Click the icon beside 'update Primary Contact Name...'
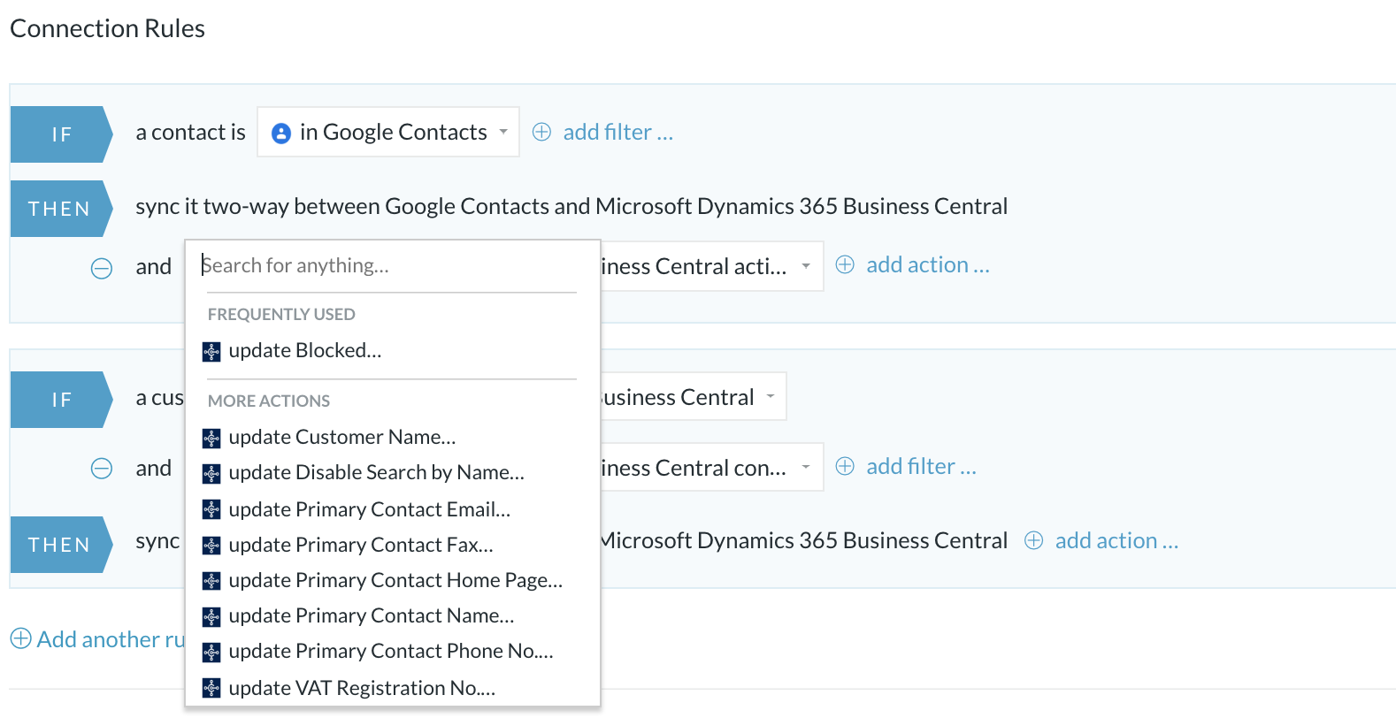1396x718 pixels. click(x=211, y=616)
